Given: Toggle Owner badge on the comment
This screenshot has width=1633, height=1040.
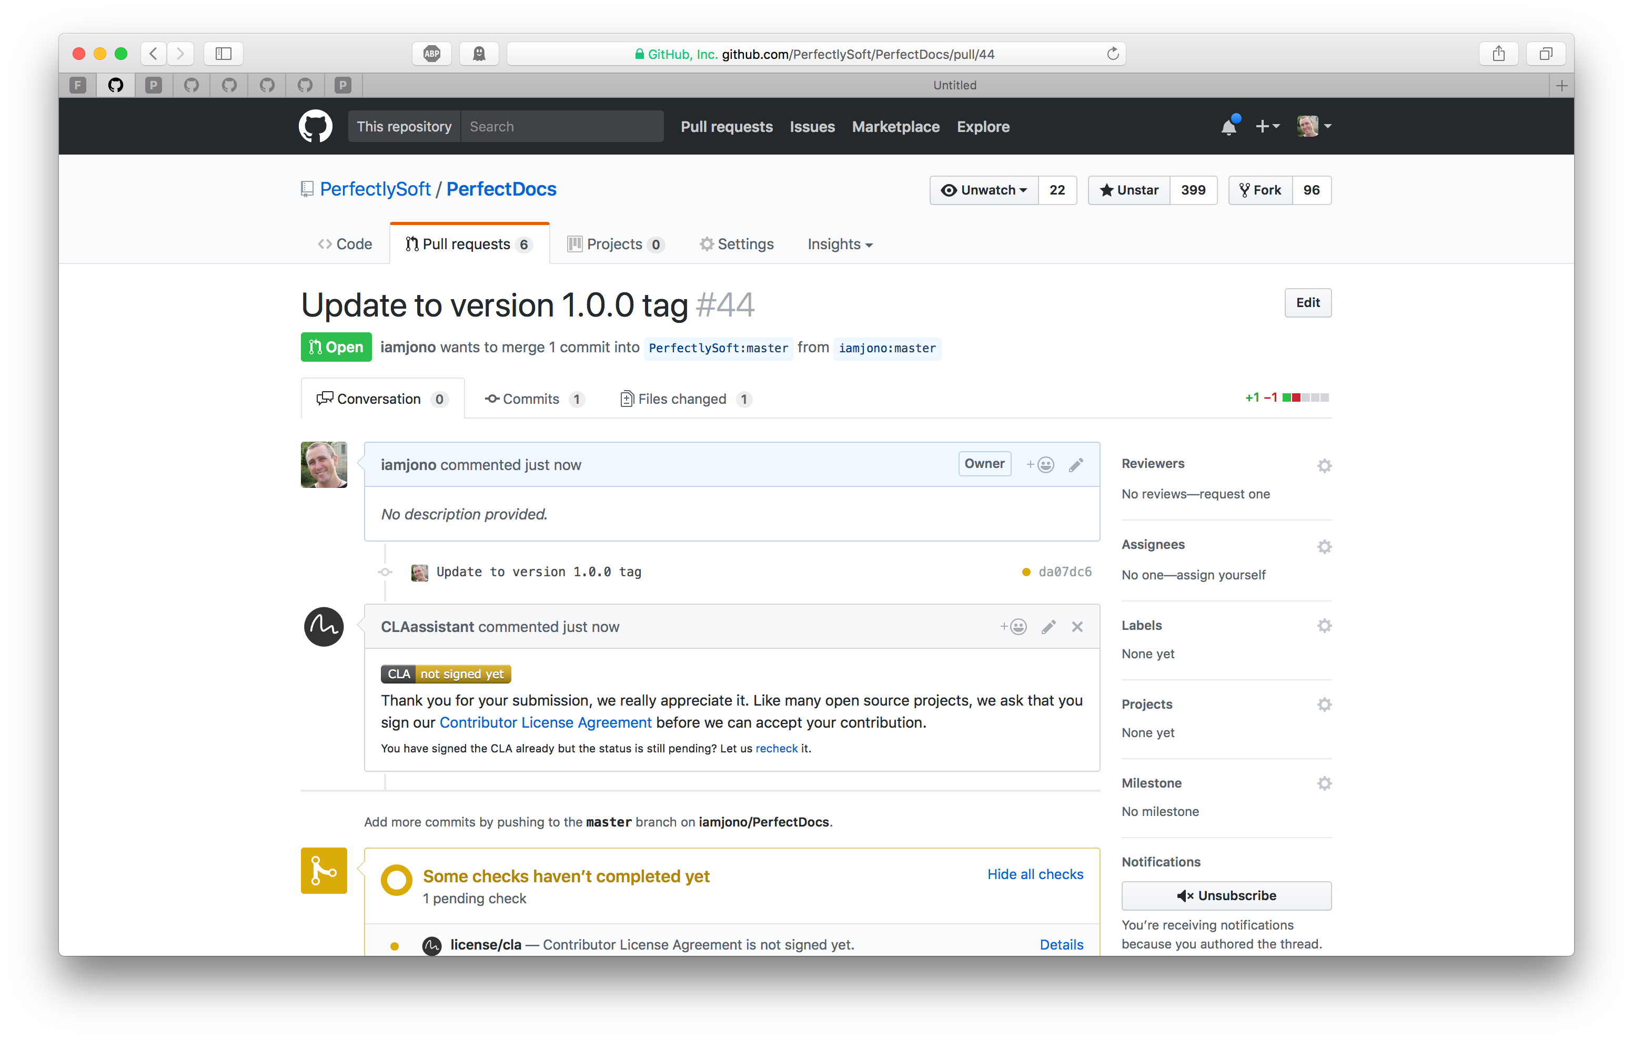Looking at the screenshot, I should pyautogui.click(x=984, y=463).
